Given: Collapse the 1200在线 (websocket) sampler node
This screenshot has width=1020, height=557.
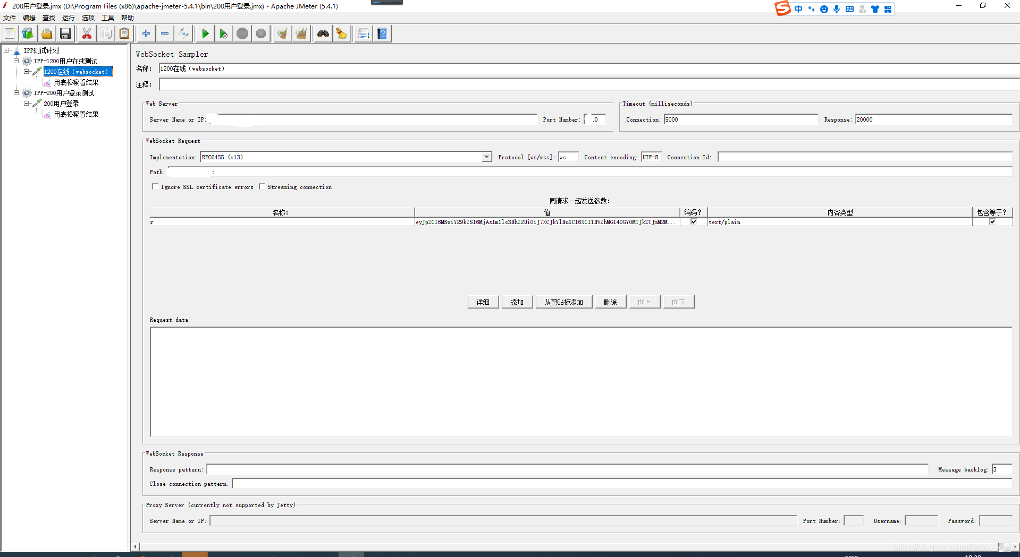Looking at the screenshot, I should pyautogui.click(x=26, y=72).
